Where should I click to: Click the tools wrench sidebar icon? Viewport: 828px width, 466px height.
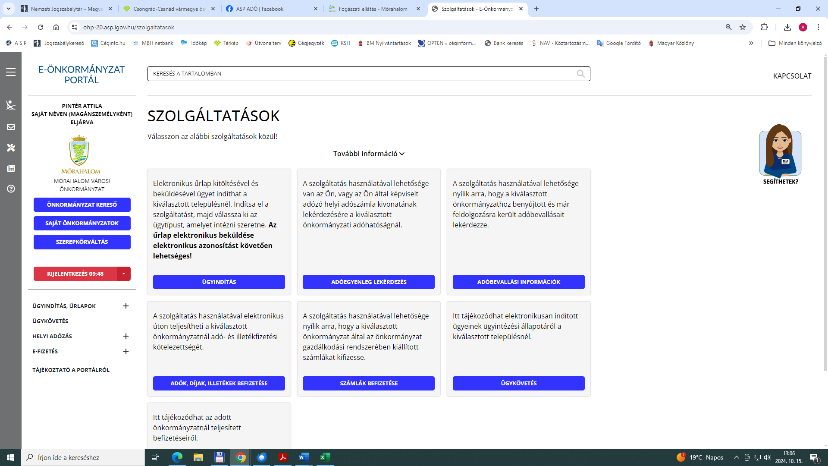(11, 148)
